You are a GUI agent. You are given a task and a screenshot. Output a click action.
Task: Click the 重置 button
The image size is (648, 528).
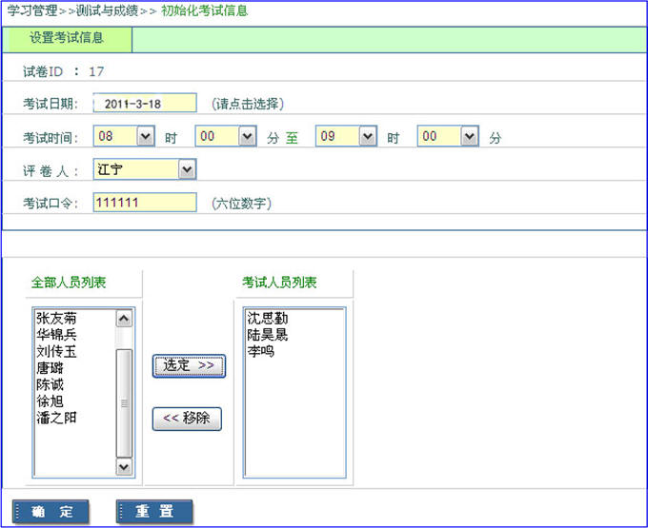pyautogui.click(x=154, y=512)
